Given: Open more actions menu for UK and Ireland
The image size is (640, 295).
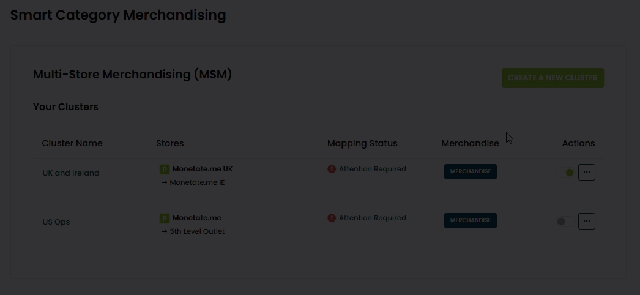Looking at the screenshot, I should point(587,173).
